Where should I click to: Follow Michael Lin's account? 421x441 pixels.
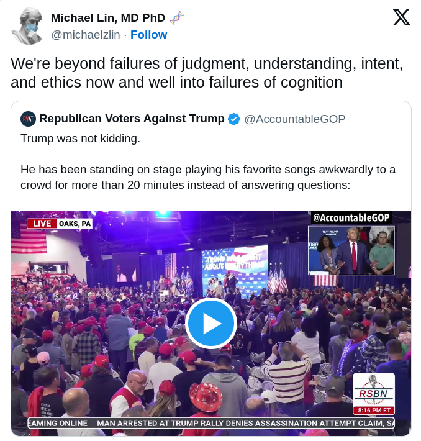[148, 35]
